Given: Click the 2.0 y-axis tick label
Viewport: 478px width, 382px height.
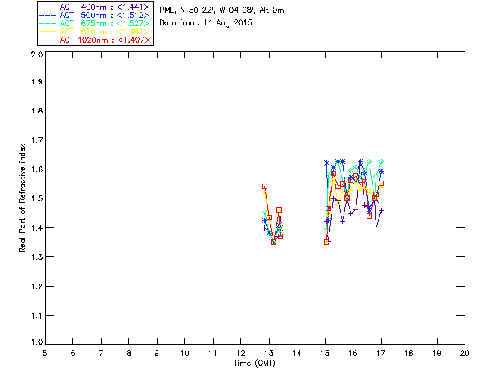Looking at the screenshot, I should [x=37, y=54].
